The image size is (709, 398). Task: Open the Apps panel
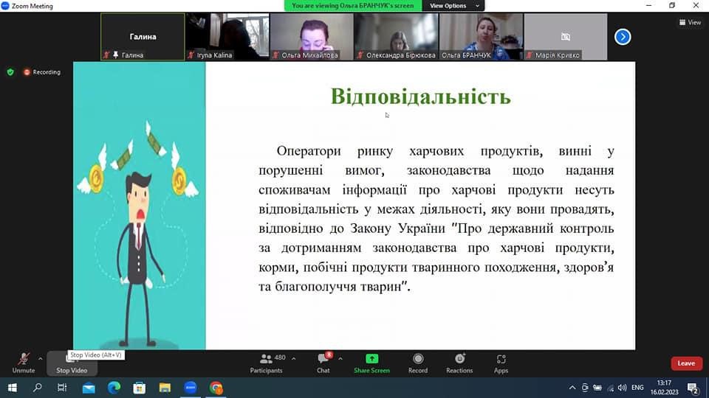pyautogui.click(x=501, y=363)
